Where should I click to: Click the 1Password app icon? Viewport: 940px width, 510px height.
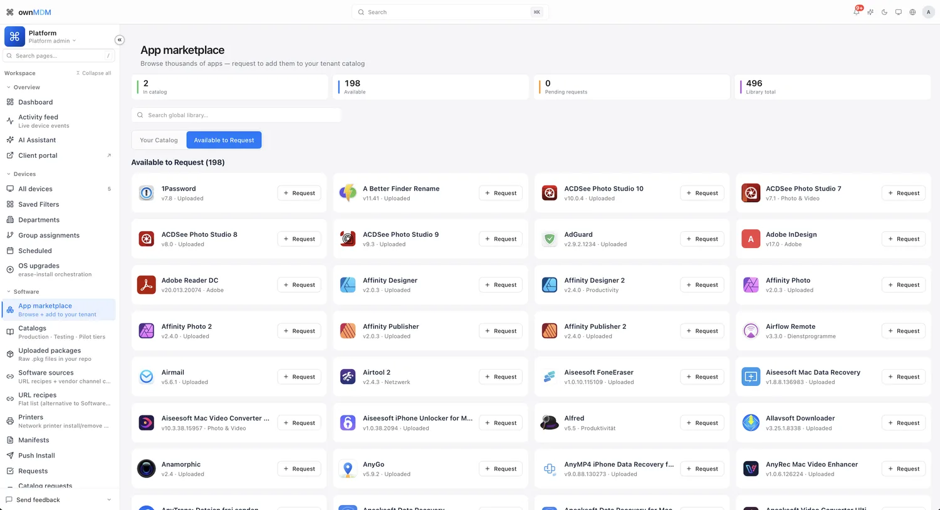[146, 193]
